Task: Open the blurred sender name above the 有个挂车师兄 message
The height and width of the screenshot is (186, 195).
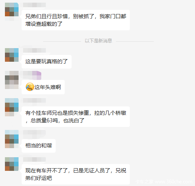Action: pyautogui.click(x=34, y=100)
